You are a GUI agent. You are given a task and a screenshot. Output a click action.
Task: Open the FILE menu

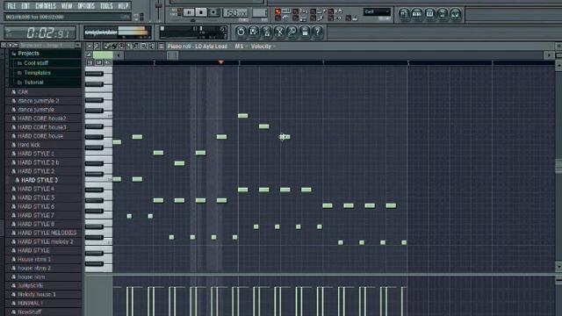click(11, 6)
